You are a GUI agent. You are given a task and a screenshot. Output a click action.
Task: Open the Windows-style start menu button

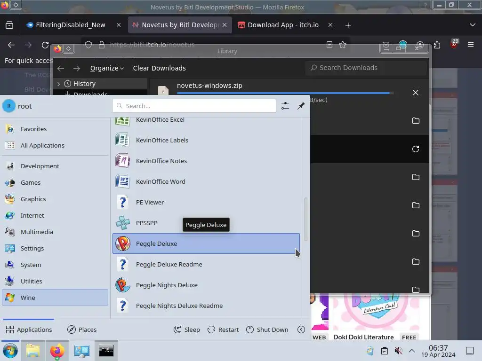coord(10,351)
